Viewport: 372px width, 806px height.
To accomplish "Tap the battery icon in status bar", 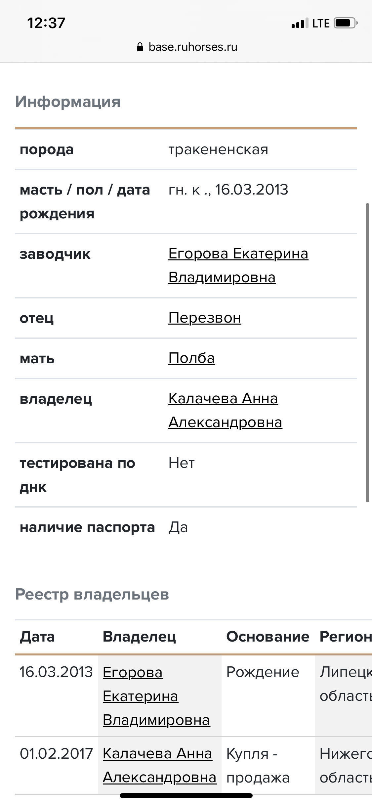I will tap(346, 23).
